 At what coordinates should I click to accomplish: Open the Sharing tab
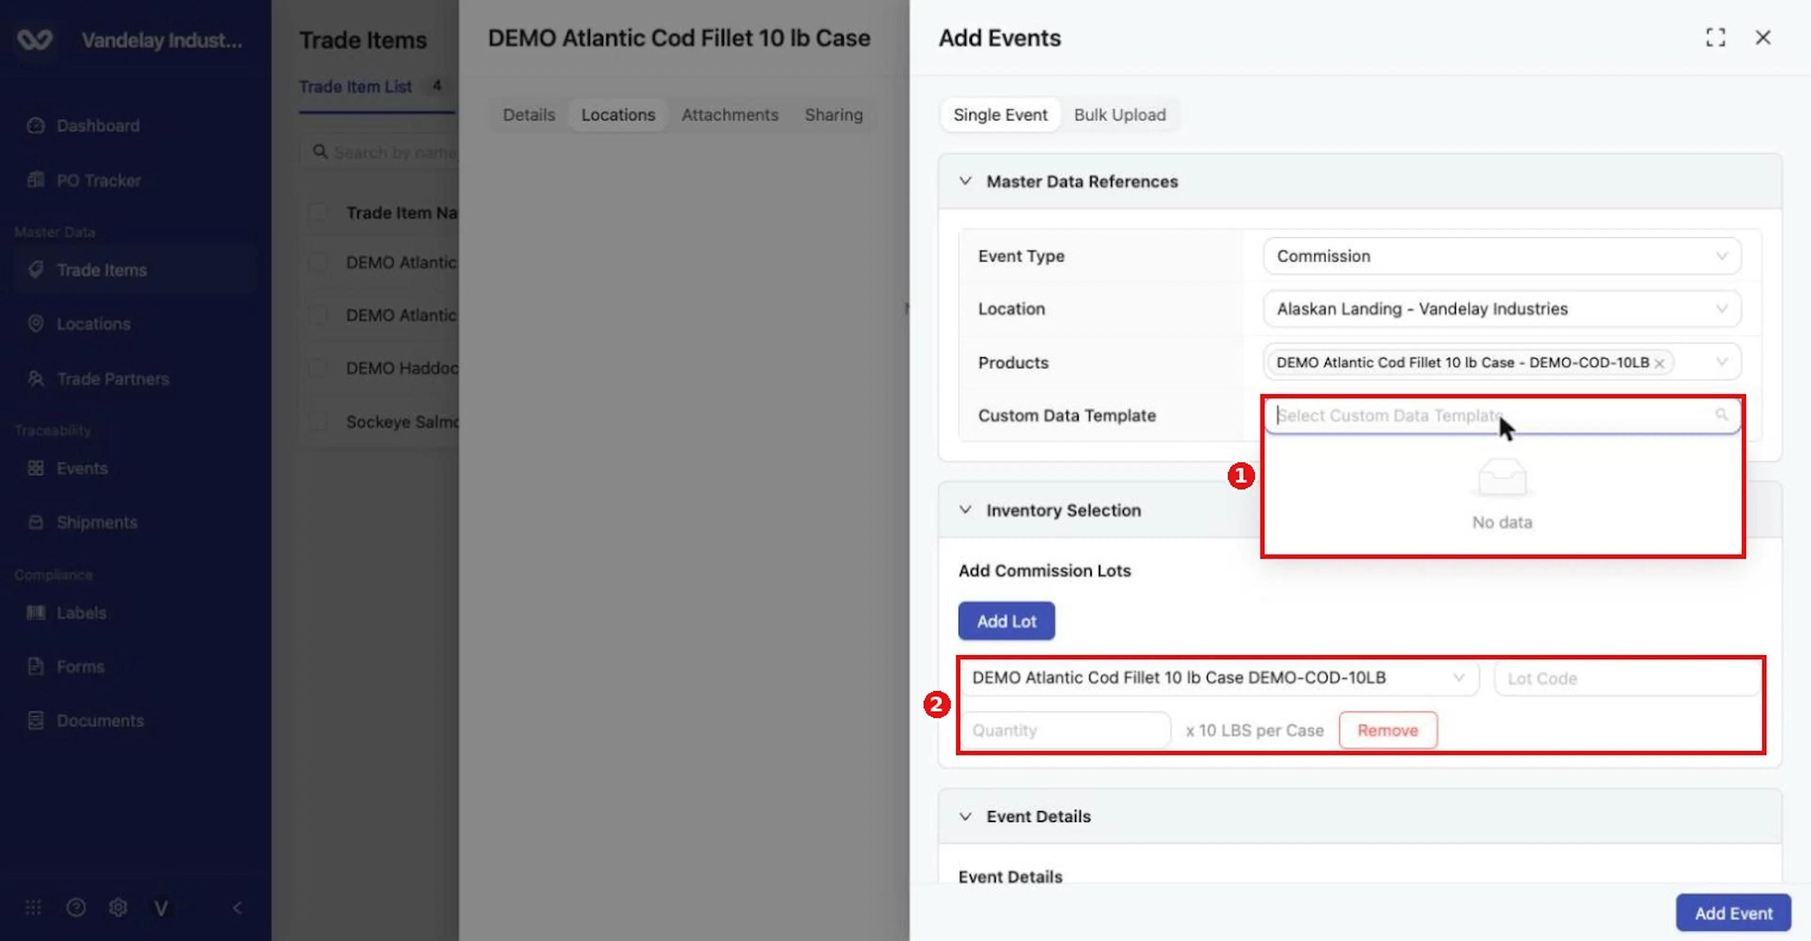(833, 115)
